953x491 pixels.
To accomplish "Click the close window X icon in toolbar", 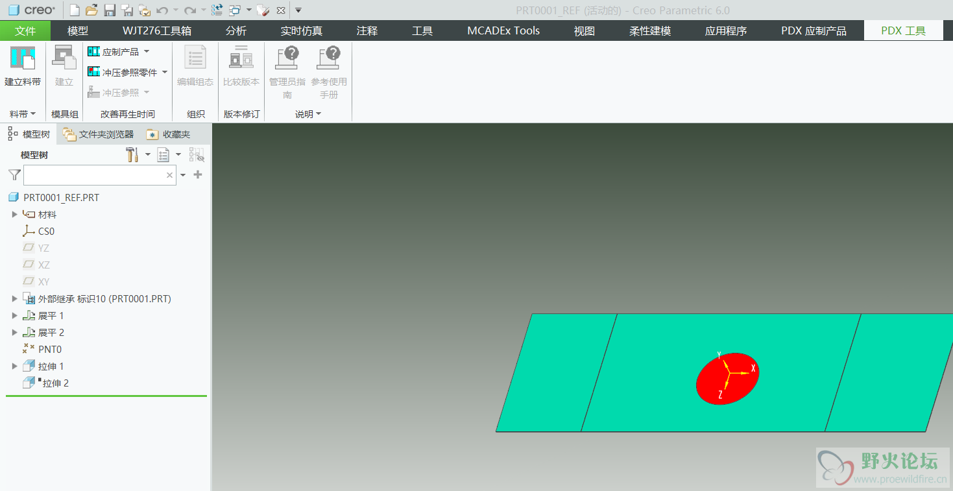I will (280, 10).
